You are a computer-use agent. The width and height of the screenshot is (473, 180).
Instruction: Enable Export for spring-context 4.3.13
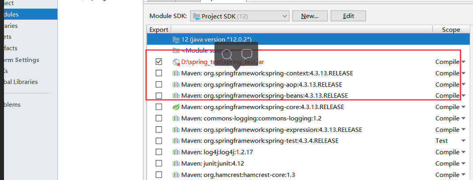[x=159, y=73]
